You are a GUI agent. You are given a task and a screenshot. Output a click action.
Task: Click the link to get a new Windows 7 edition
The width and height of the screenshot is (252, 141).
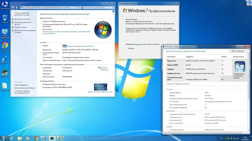(x=66, y=33)
